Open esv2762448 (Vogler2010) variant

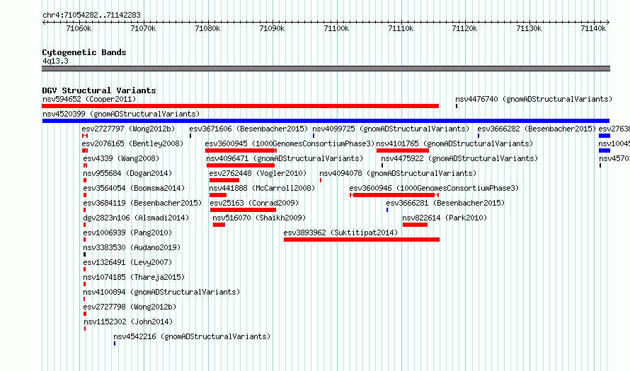(258, 173)
